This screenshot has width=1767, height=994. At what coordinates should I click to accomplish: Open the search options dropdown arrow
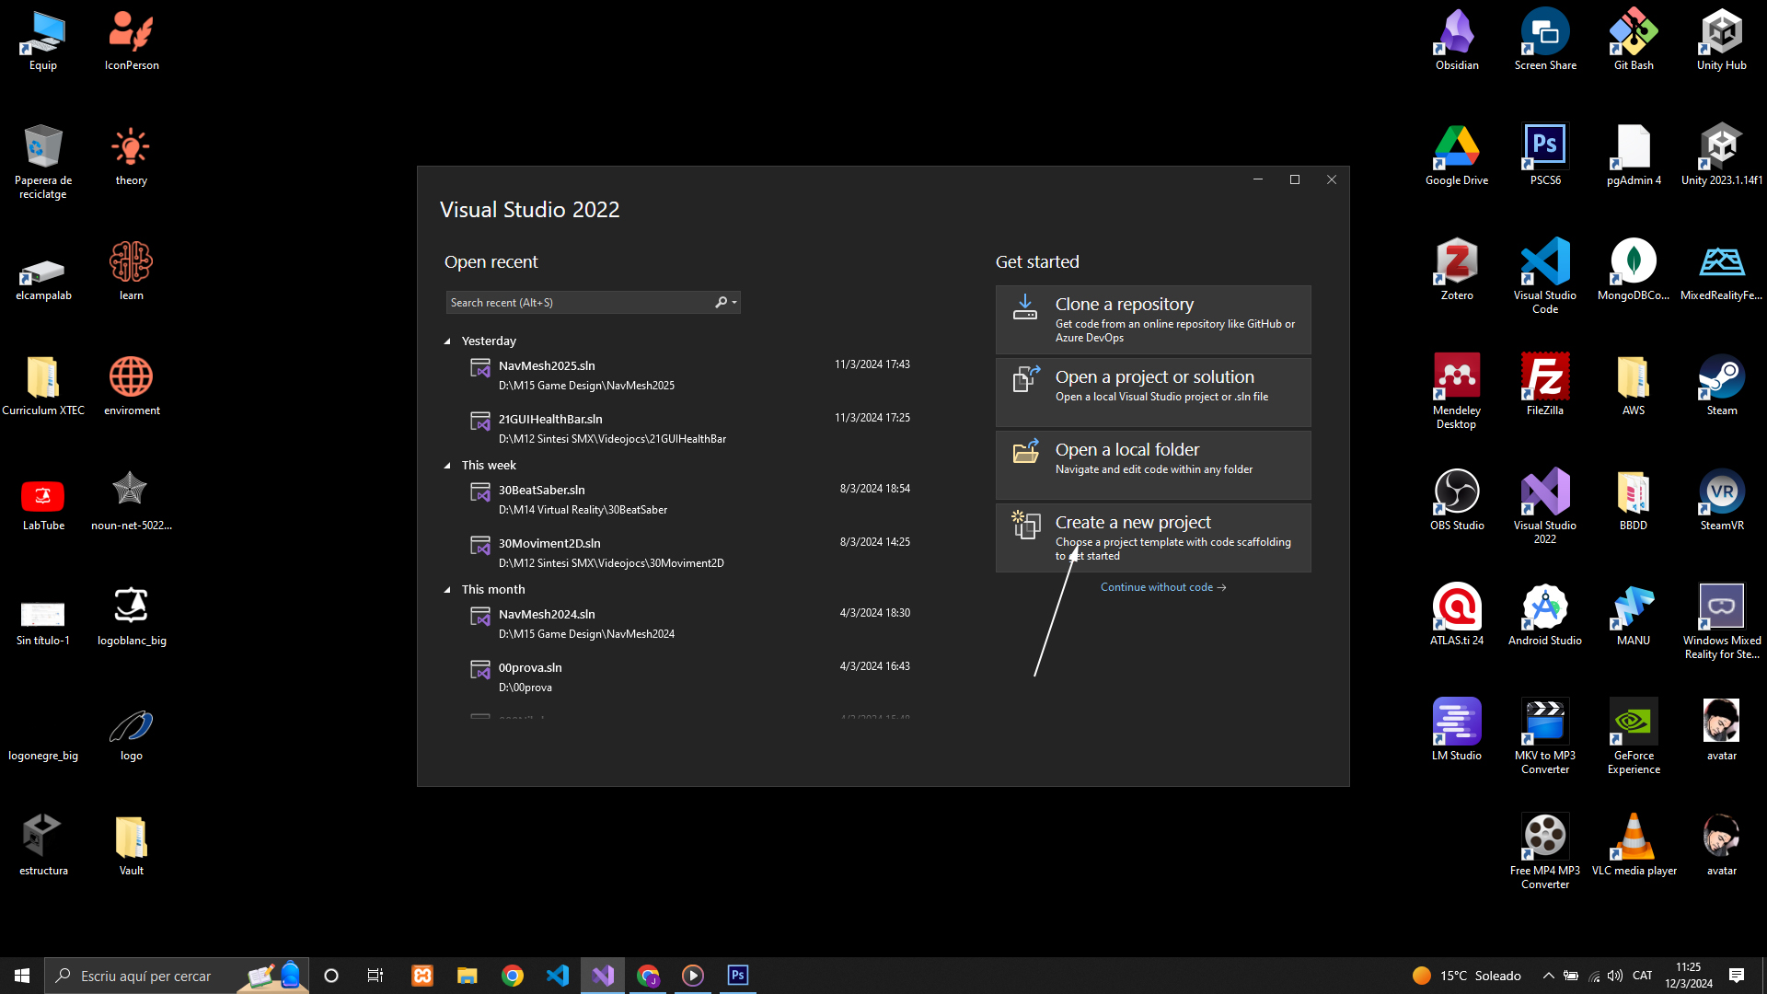click(x=734, y=303)
